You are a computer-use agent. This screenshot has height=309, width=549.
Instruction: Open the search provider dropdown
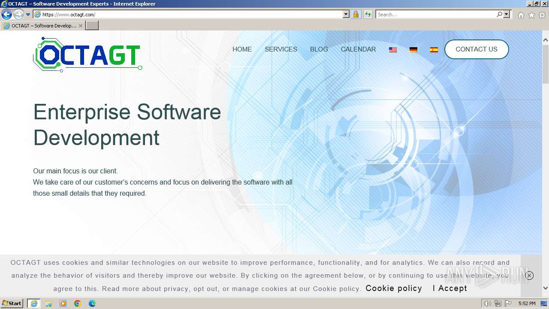(507, 14)
